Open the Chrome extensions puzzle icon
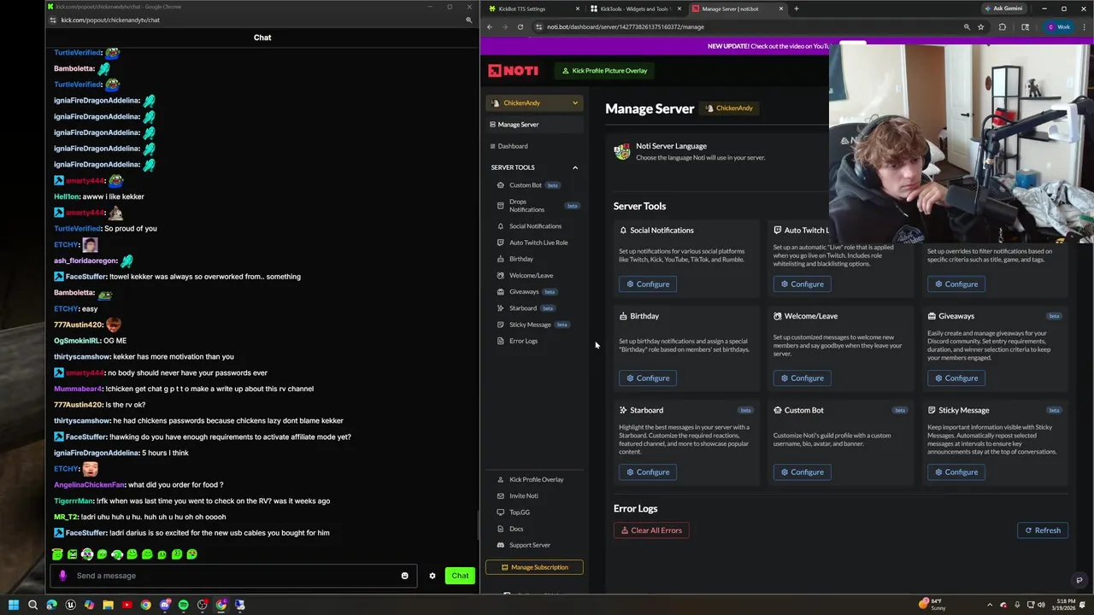Viewport: 1094px width, 615px height. pos(1003,26)
